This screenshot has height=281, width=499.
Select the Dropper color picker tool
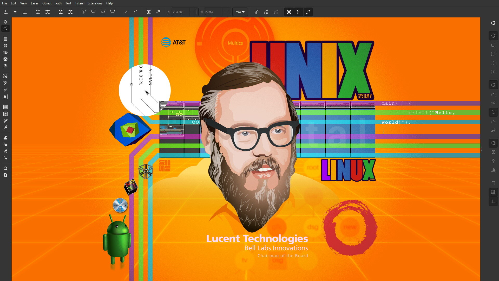click(x=5, y=120)
